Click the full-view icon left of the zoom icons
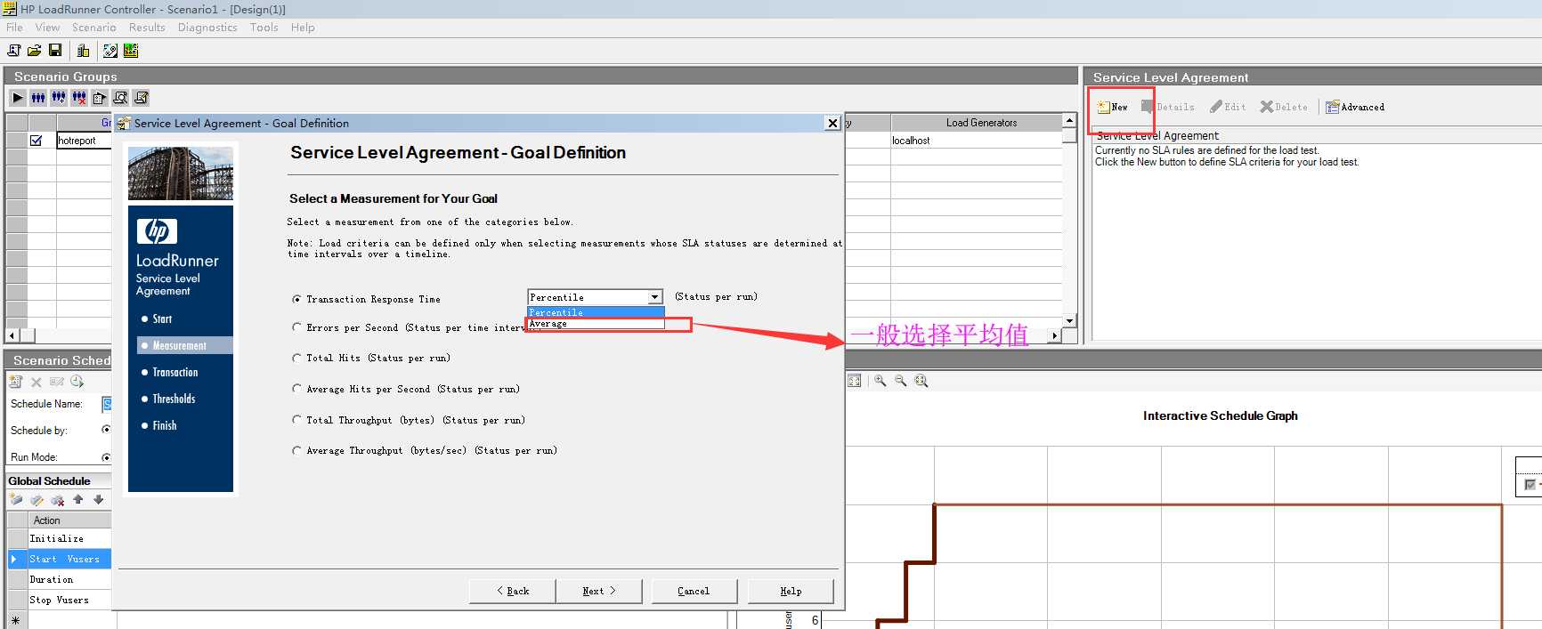 [855, 381]
